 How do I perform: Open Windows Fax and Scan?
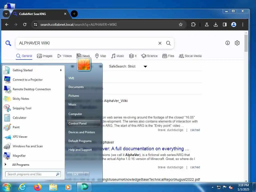coord(34,146)
